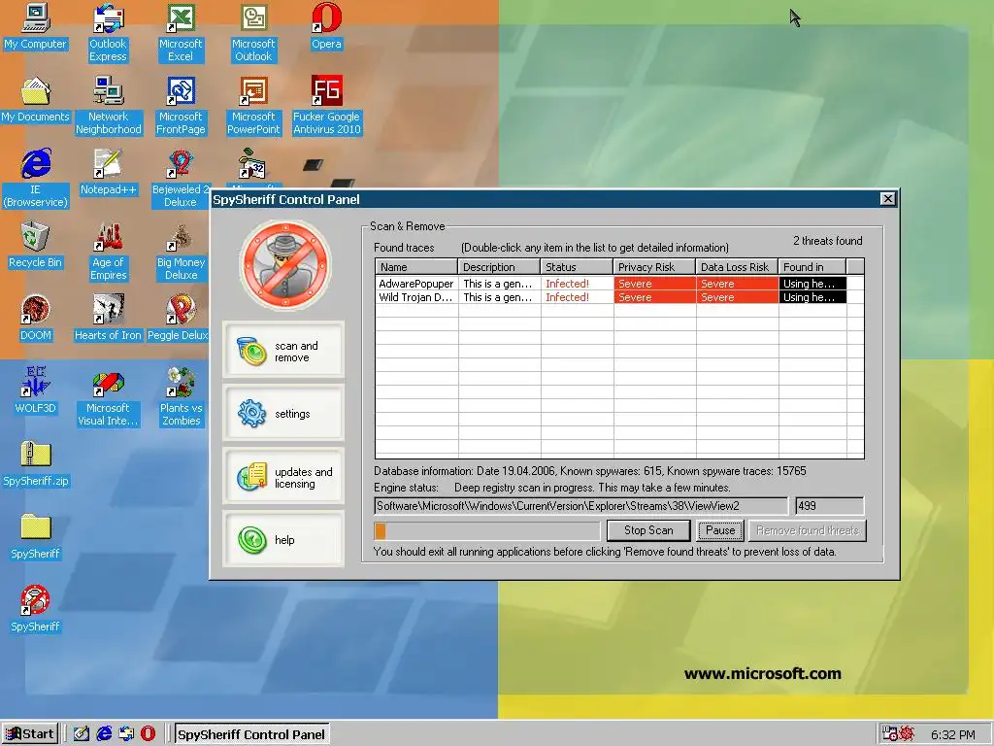Open the FG Antivirus 2010 icon
This screenshot has width=994, height=746.
point(326,105)
